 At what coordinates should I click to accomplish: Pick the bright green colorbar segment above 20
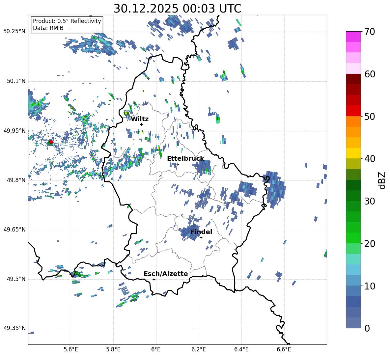[353, 238]
